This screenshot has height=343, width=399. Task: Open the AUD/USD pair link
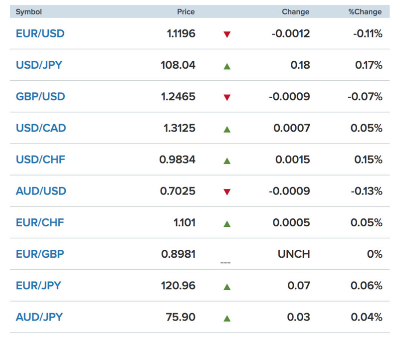(x=41, y=191)
